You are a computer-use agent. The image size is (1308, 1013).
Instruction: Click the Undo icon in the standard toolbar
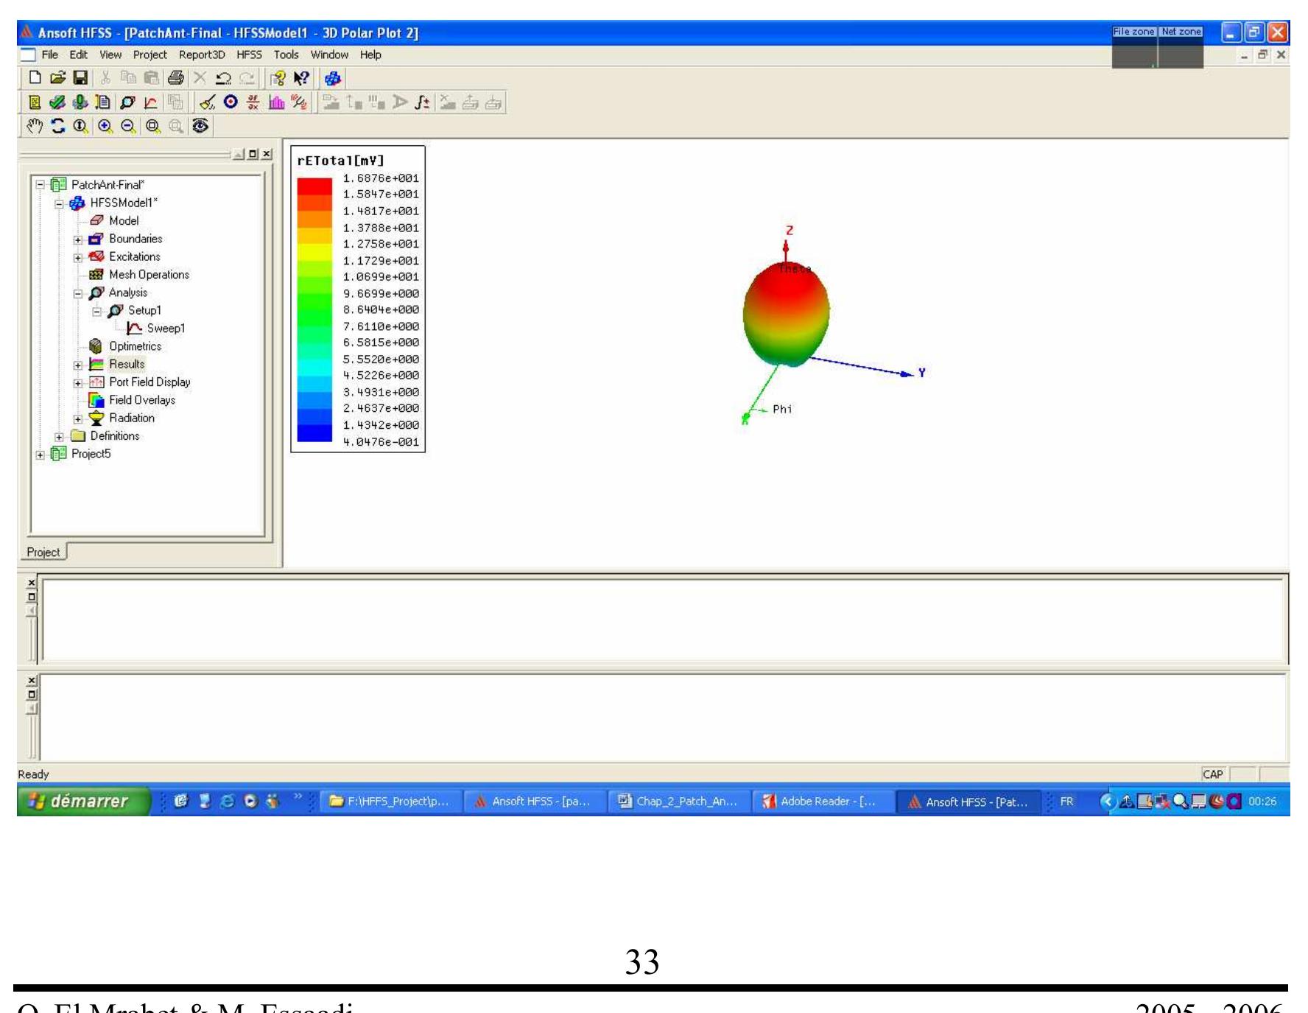(222, 79)
